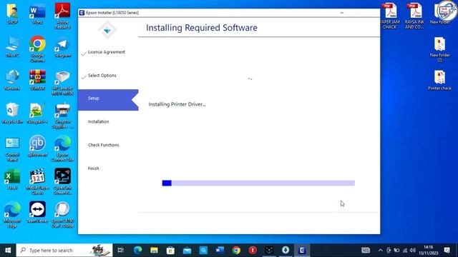Open the touch keyboard tray icon

366,251
